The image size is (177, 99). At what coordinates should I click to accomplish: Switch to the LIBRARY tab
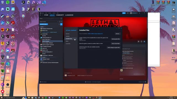[x=52, y=15]
